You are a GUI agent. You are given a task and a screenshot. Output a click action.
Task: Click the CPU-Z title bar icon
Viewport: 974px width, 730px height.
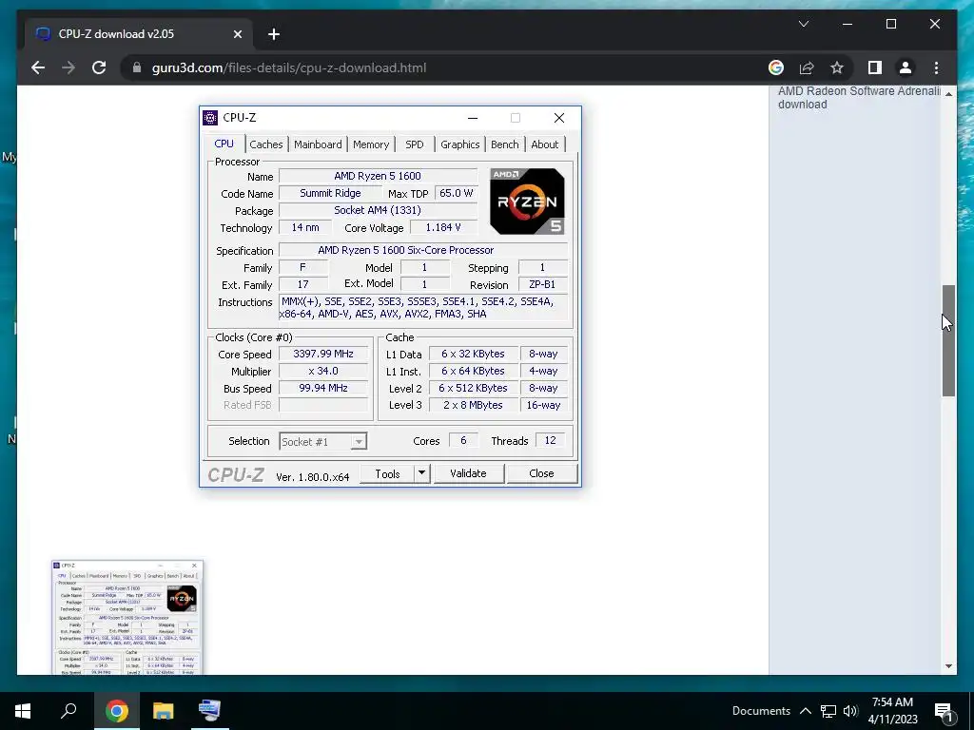tap(210, 118)
